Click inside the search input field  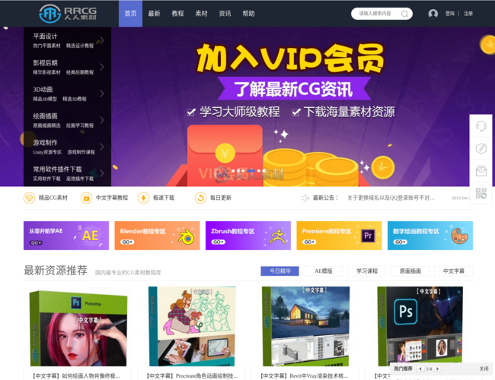click(375, 14)
